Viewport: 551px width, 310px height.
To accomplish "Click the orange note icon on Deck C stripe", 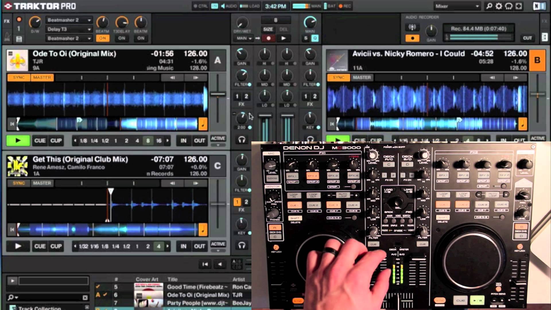I will (203, 229).
